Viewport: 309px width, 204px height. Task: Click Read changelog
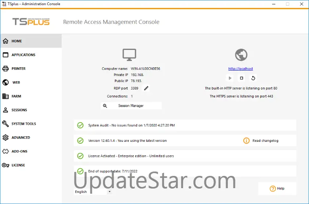pyautogui.click(x=265, y=141)
